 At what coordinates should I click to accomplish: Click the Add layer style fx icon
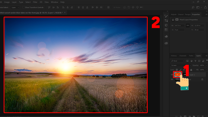click(181, 116)
